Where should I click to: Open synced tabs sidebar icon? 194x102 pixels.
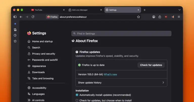(15, 30)
